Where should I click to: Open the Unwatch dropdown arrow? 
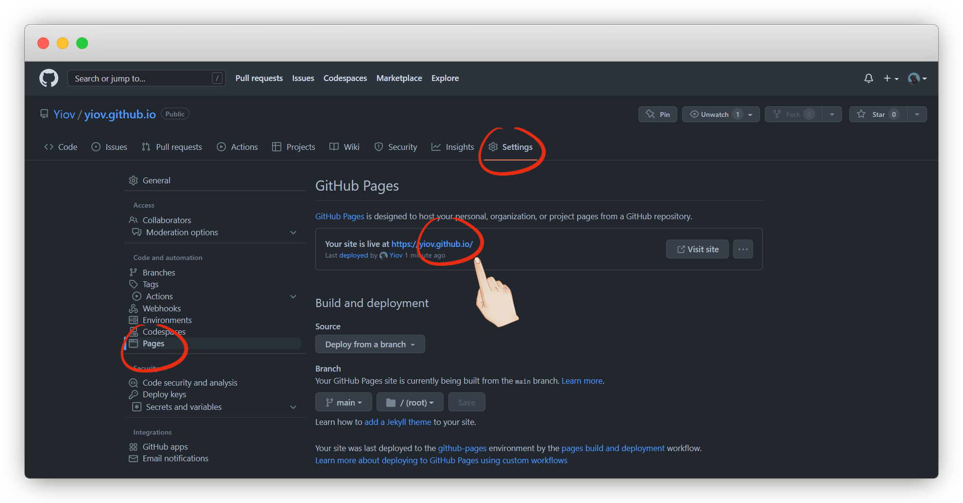(x=750, y=114)
